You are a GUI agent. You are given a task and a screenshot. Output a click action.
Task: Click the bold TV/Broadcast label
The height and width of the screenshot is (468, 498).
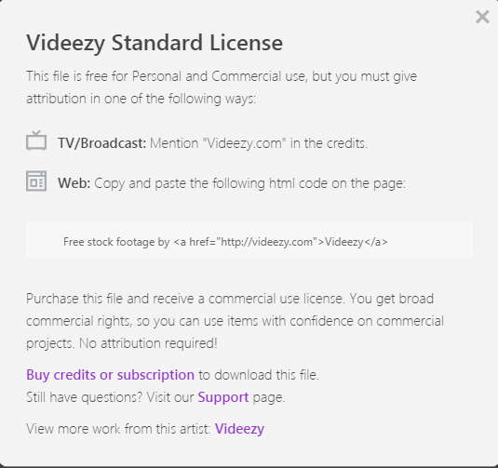(102, 143)
